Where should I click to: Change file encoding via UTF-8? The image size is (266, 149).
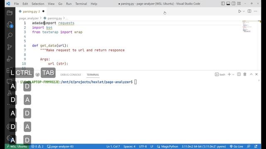click(x=143, y=147)
